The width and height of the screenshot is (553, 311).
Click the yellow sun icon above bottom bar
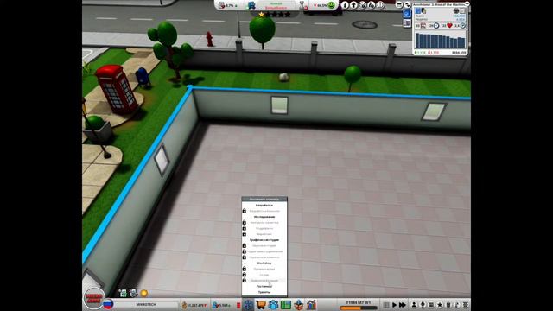[x=144, y=293]
